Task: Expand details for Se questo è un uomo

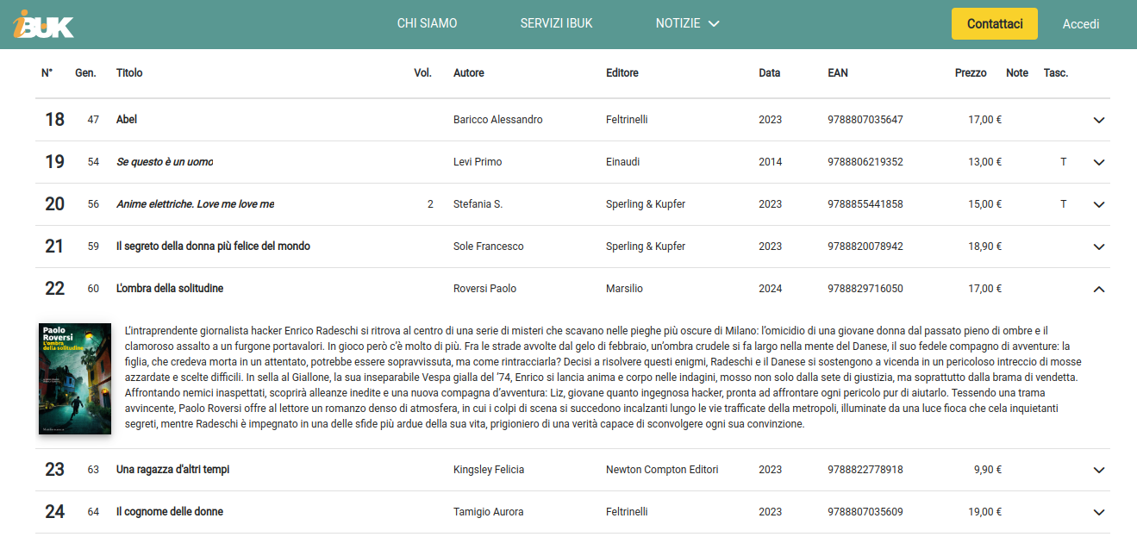Action: tap(1098, 162)
